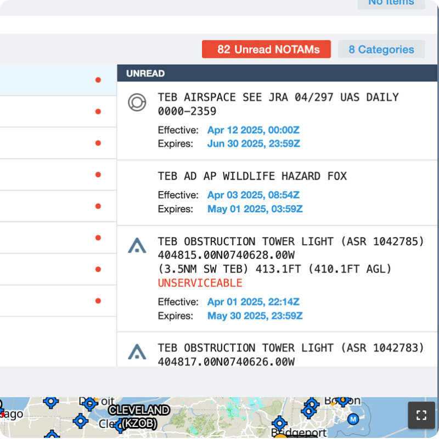This screenshot has width=439, height=439.
Task: Click the (3.5NM SW TEB) 413.1FT height line
Action: tap(275, 269)
